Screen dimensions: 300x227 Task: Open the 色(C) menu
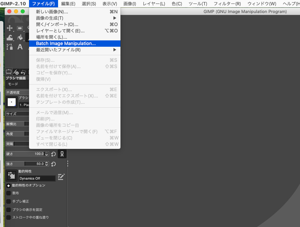pos(177,4)
